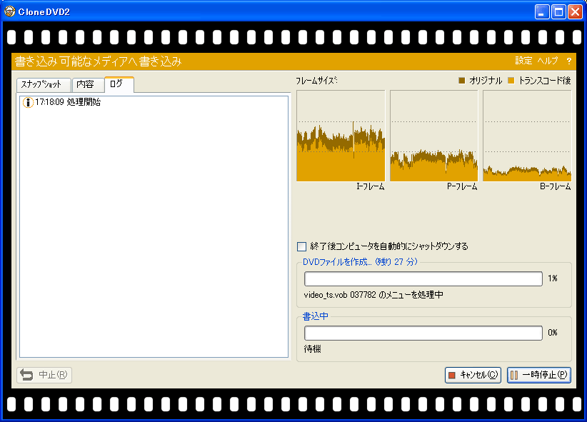Switch to the 内容 tab
Viewport: 587px width, 422px height.
88,85
